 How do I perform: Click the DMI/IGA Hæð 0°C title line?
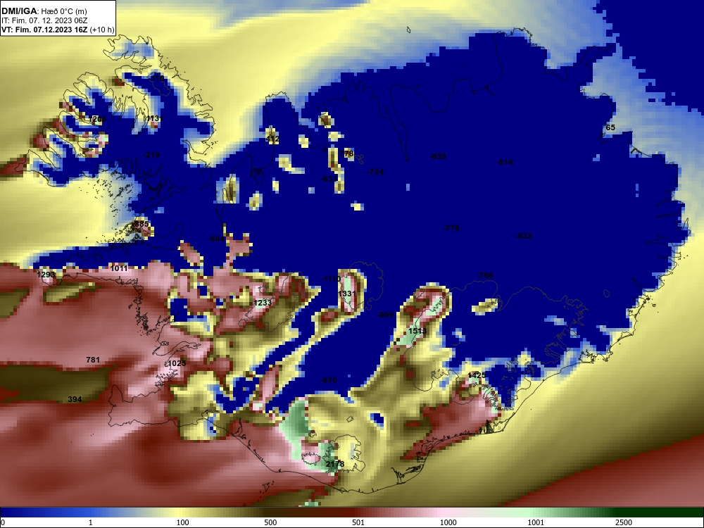coord(44,11)
